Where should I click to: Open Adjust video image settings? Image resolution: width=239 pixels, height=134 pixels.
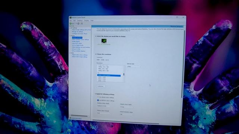(x=80, y=57)
